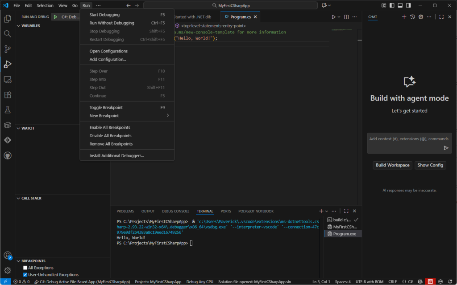Open the GitHub icon in activity bar
The width and height of the screenshot is (457, 285).
(x=8, y=155)
